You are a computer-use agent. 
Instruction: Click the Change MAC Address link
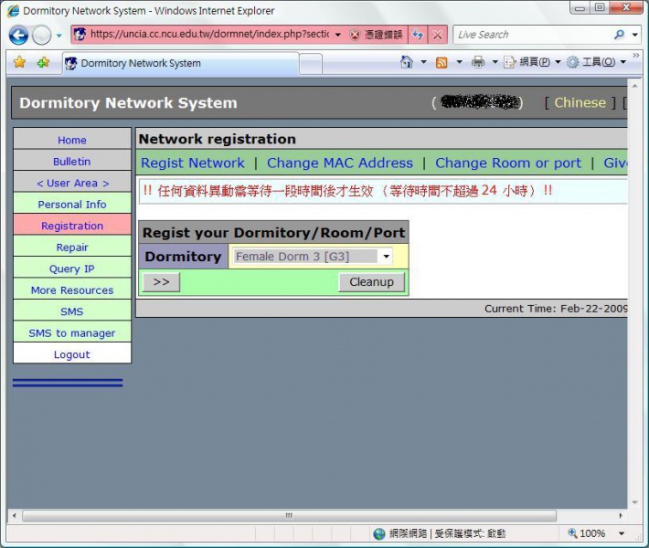339,163
